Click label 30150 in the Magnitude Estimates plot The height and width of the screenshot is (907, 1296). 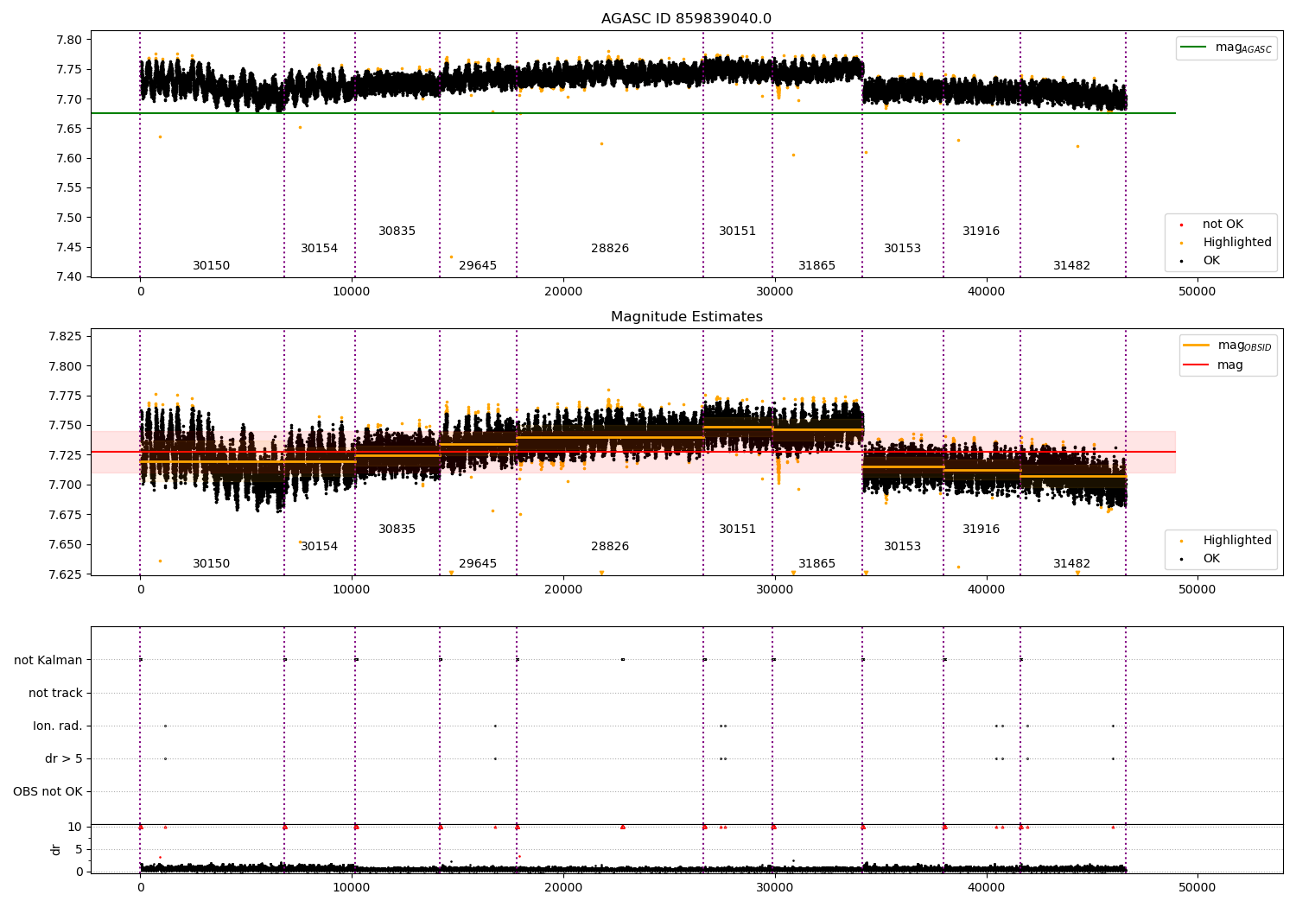[x=211, y=564]
